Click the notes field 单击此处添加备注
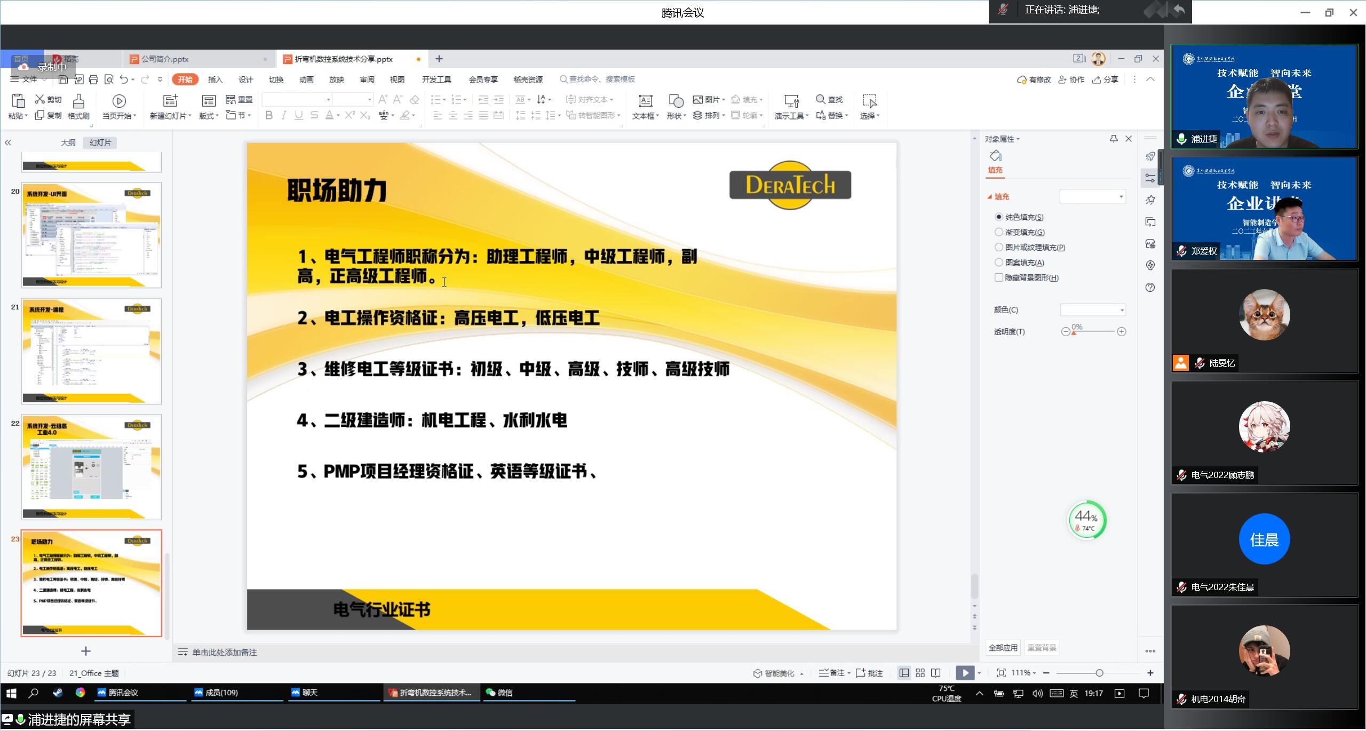The height and width of the screenshot is (731, 1366). [225, 652]
